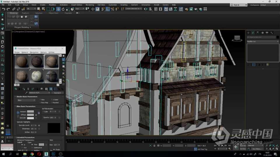Enable the Face Map checkbox
The width and height of the screenshot is (280, 157).
pos(40,103)
